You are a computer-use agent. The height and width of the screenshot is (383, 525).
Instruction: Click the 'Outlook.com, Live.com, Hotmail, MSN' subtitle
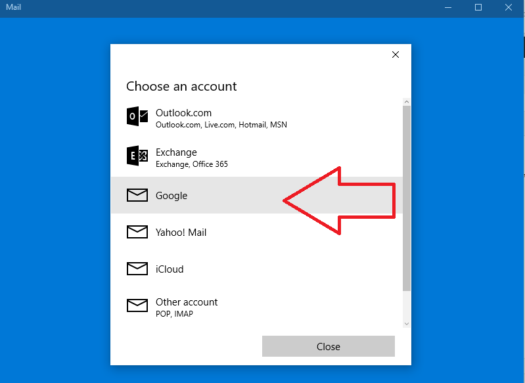click(221, 125)
